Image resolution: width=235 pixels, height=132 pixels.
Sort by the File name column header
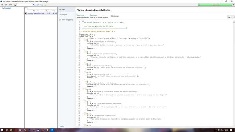36,11
